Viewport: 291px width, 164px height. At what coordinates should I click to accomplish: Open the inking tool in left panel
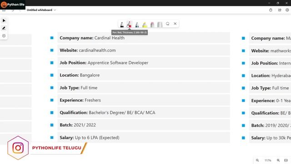point(4,28)
